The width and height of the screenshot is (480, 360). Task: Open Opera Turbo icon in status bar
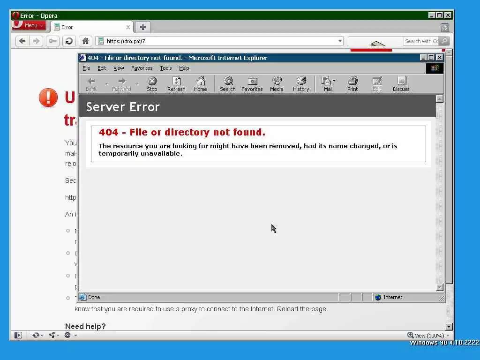[x=67, y=335]
